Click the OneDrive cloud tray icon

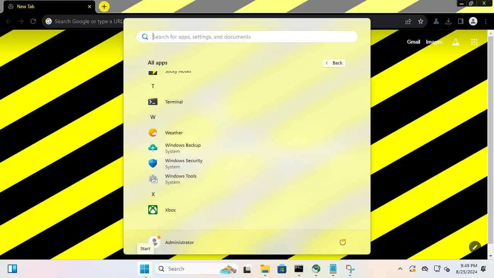(x=425, y=269)
